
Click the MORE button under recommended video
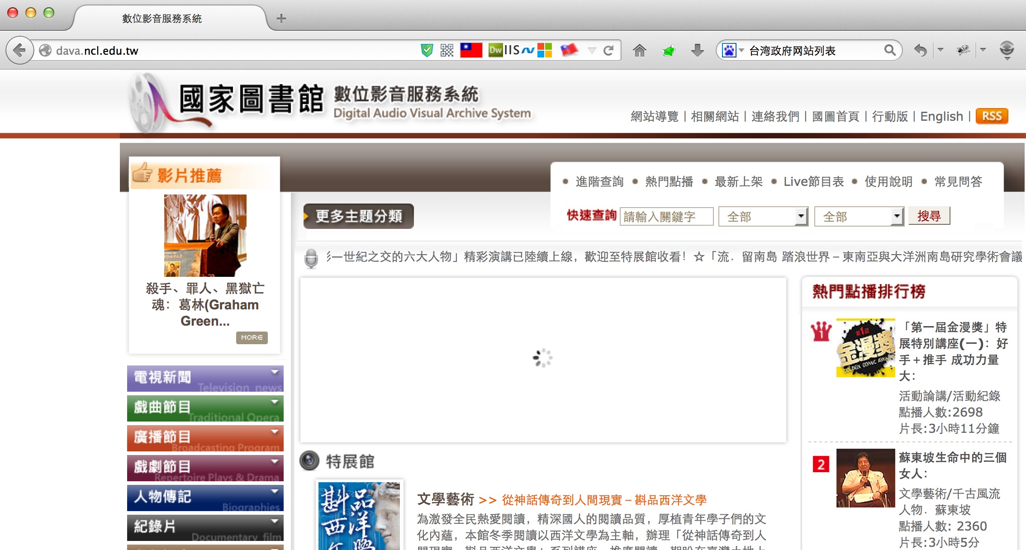click(x=252, y=337)
